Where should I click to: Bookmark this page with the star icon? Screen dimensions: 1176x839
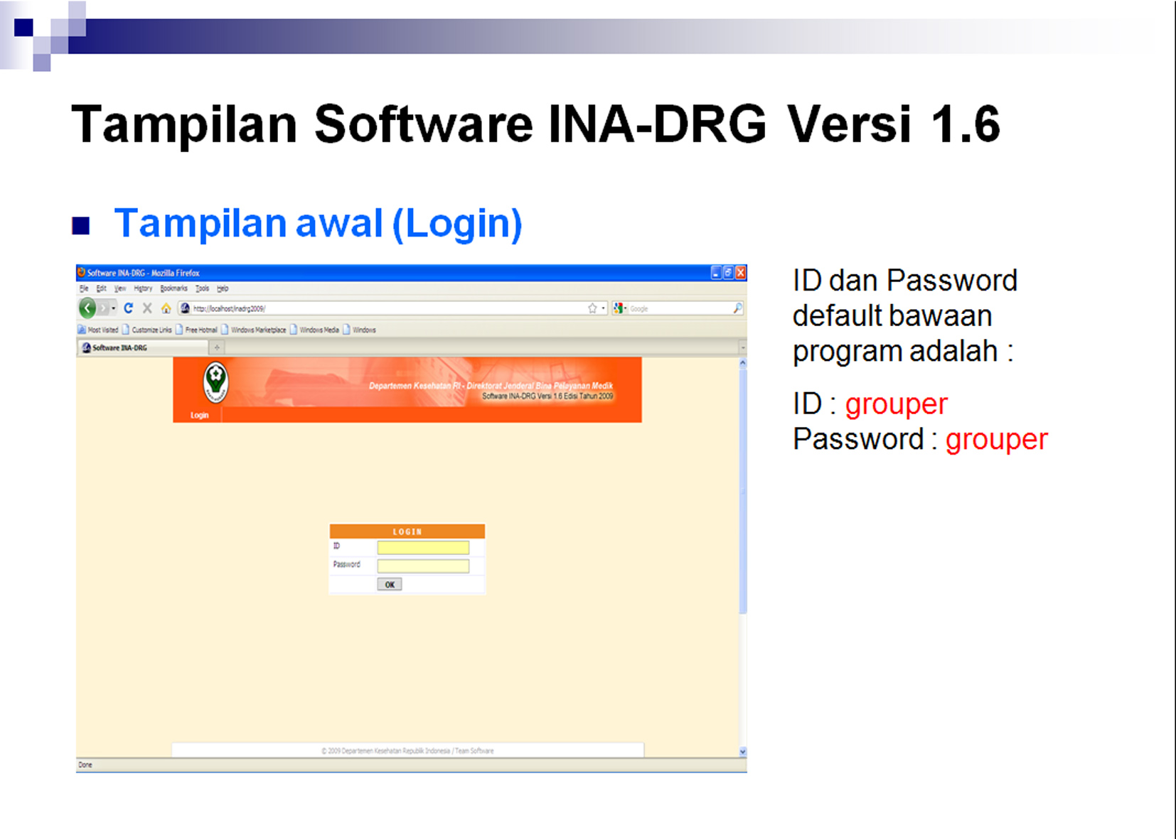coord(592,308)
